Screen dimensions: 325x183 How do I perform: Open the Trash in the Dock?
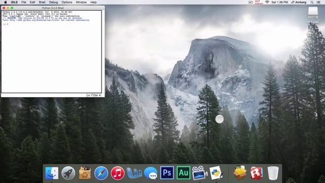pyautogui.click(x=273, y=173)
